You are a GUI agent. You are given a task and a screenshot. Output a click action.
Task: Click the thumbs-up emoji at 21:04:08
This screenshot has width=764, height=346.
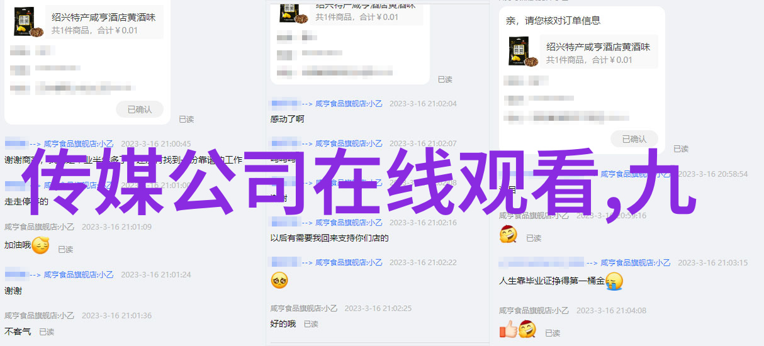click(508, 330)
